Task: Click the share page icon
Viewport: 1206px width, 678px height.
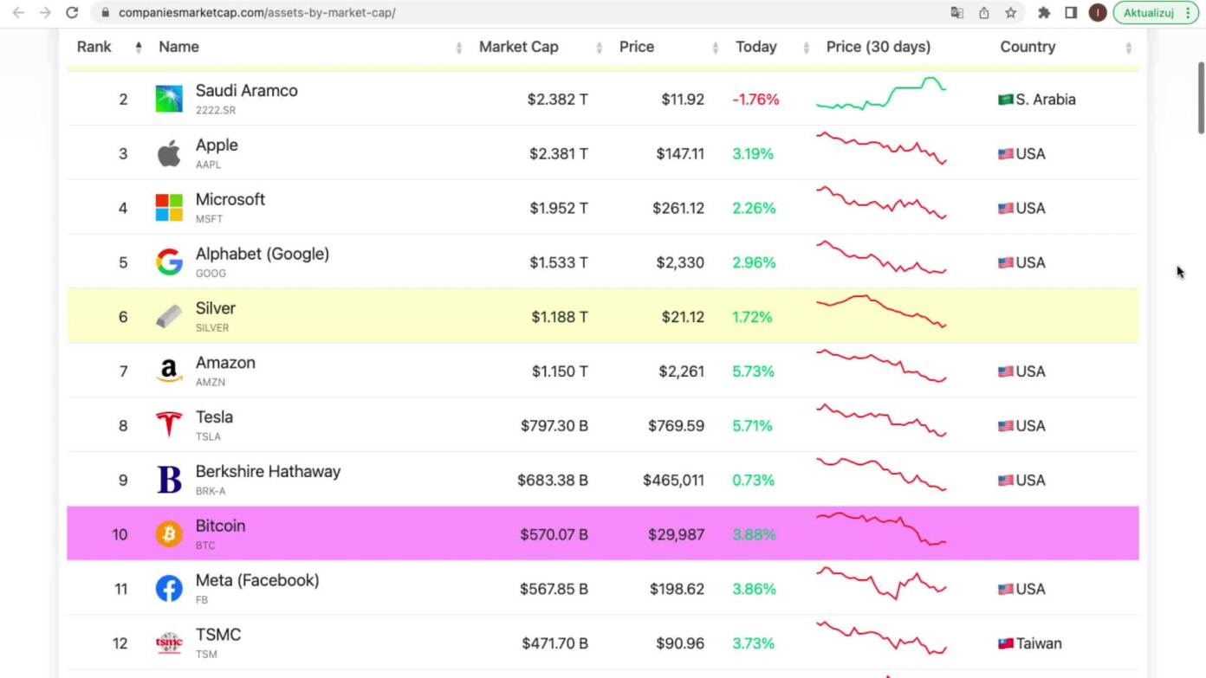Action: point(983,13)
